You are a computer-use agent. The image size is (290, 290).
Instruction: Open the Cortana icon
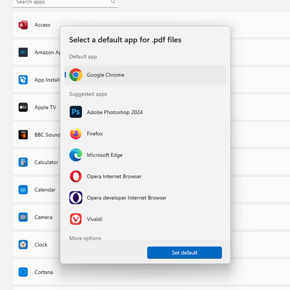[23, 272]
